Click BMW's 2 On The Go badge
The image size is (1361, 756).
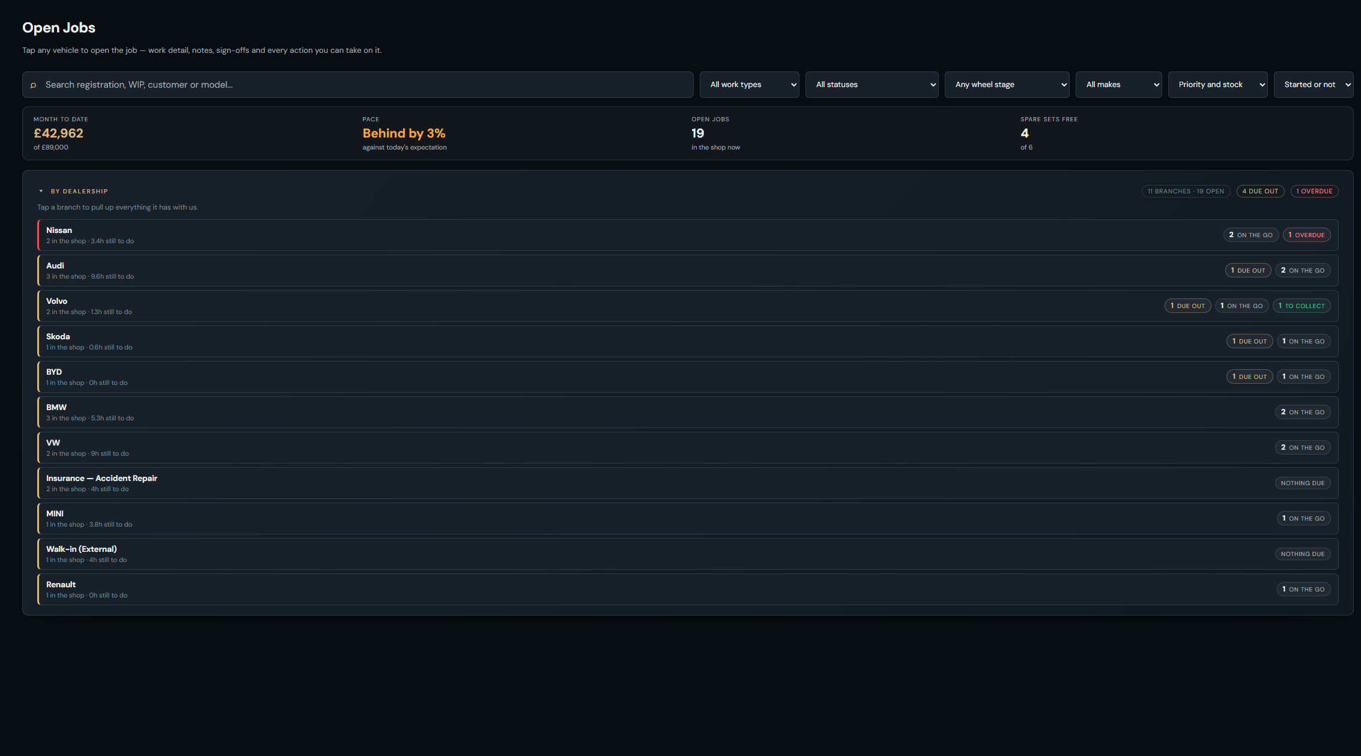click(1302, 412)
